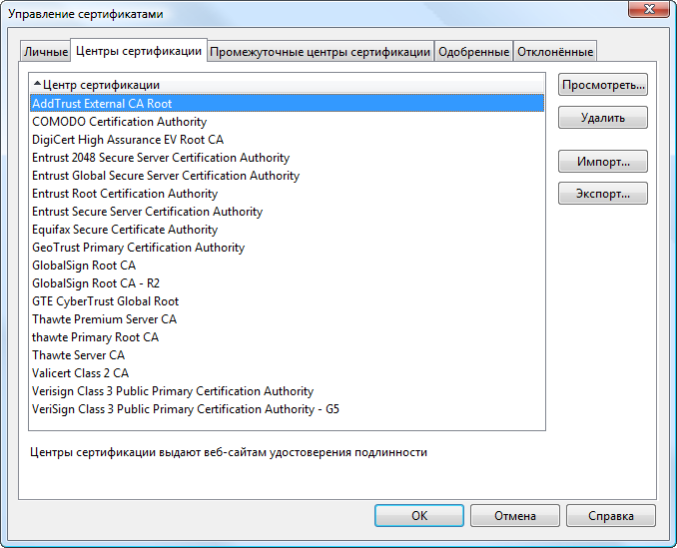Screen dimensions: 677x548
Task: Cancel with the Отмена button
Action: [515, 516]
